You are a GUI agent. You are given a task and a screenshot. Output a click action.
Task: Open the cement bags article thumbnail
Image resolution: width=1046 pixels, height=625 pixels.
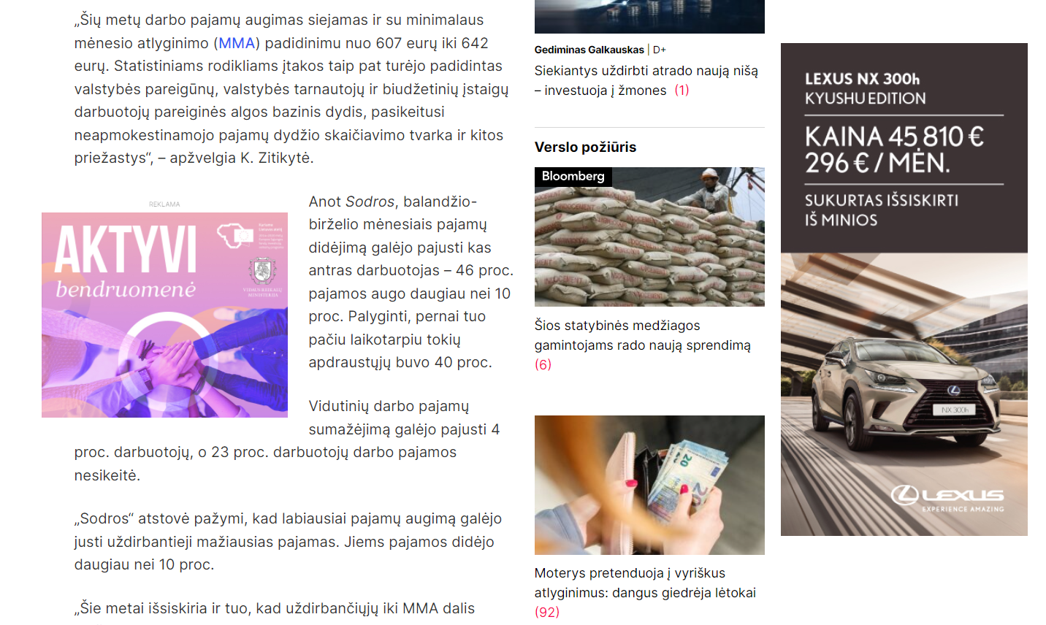coord(649,237)
